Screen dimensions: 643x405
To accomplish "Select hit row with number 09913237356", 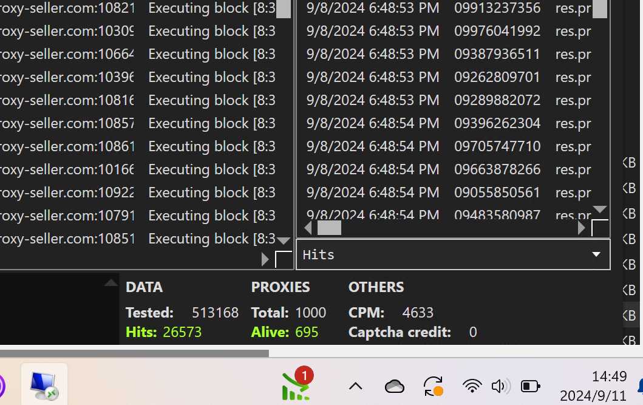I will [x=449, y=8].
